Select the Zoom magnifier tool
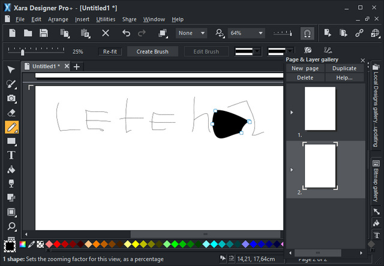This screenshot has height=266, width=384. pos(11,226)
